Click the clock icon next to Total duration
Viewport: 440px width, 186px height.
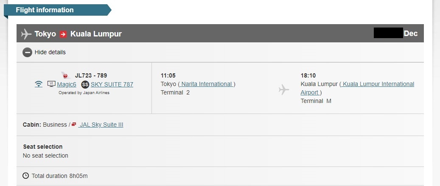click(26, 175)
